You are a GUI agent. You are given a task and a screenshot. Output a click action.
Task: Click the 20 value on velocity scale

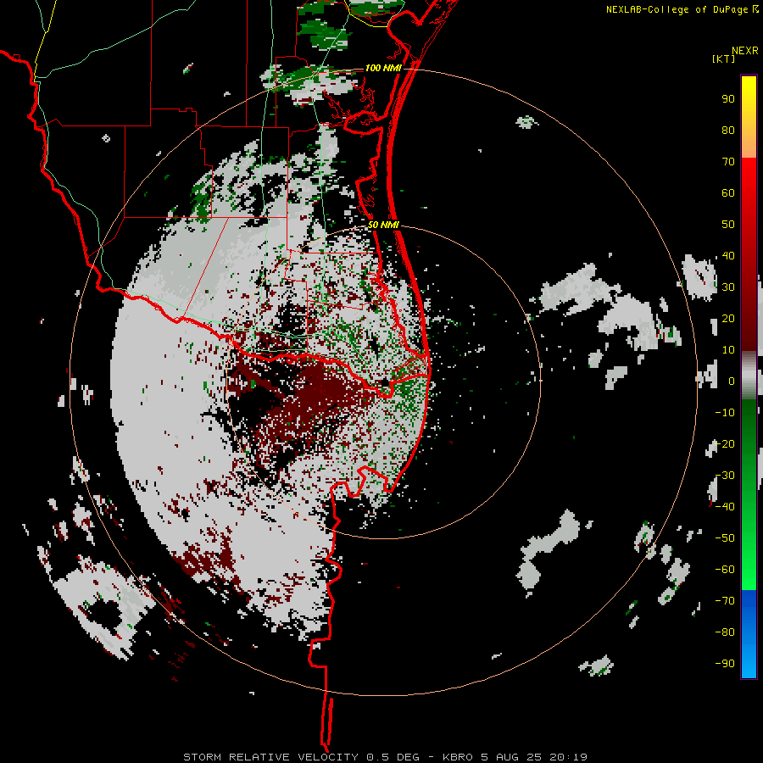[728, 319]
